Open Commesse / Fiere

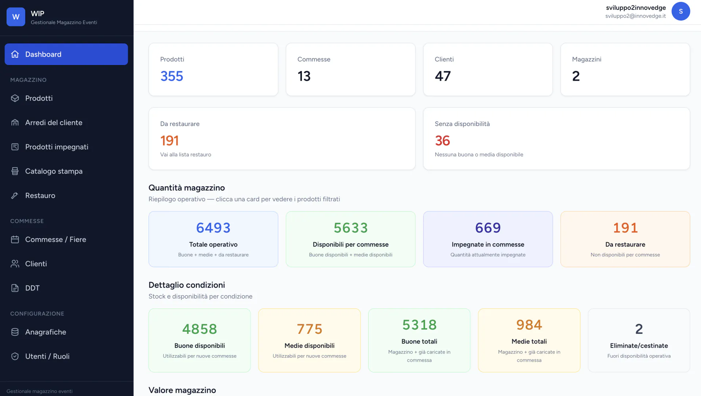66,239
